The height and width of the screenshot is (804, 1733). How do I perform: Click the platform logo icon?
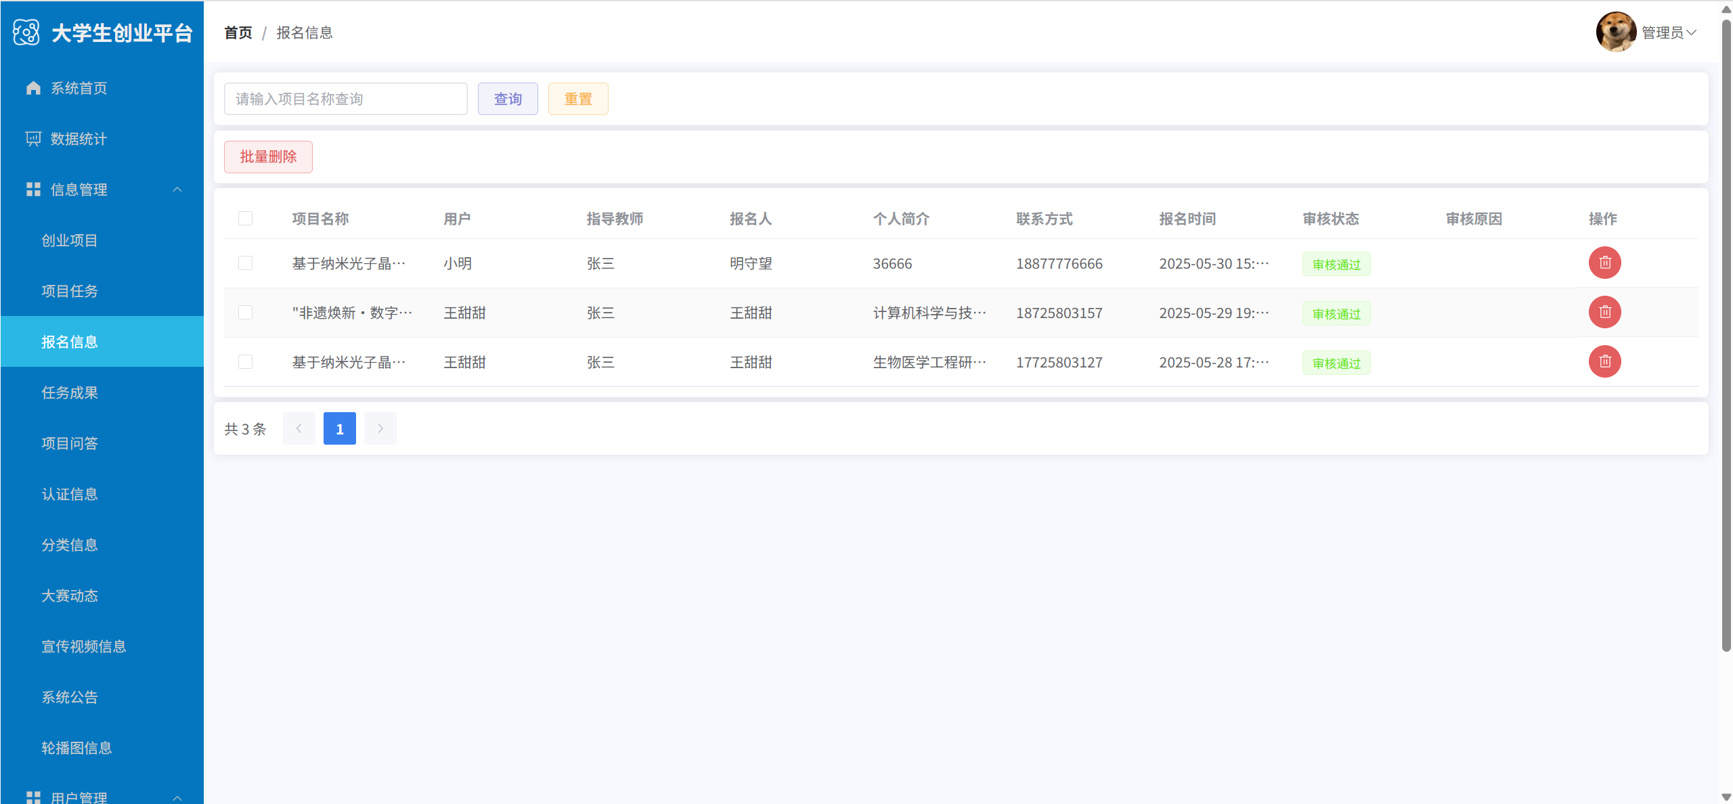coord(26,32)
